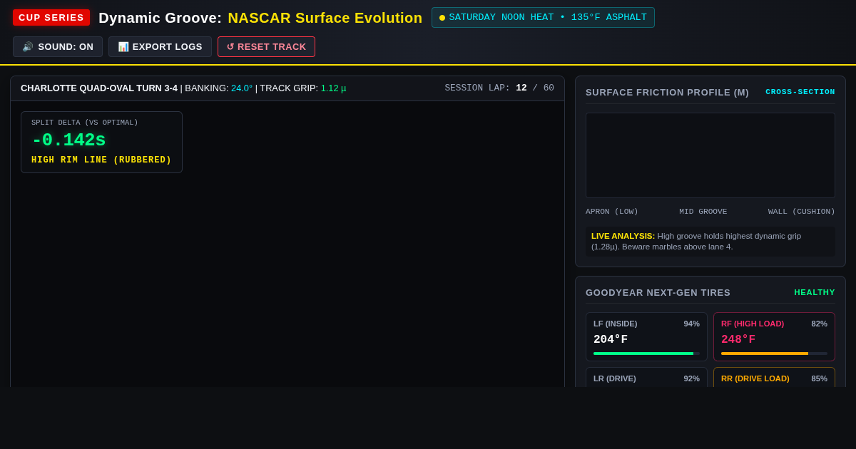Click the Healthy tire status label
The width and height of the screenshot is (856, 449).
point(815,292)
